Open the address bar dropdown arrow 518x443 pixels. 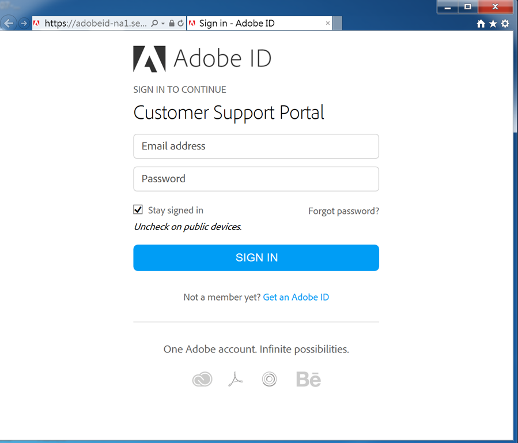tap(163, 24)
